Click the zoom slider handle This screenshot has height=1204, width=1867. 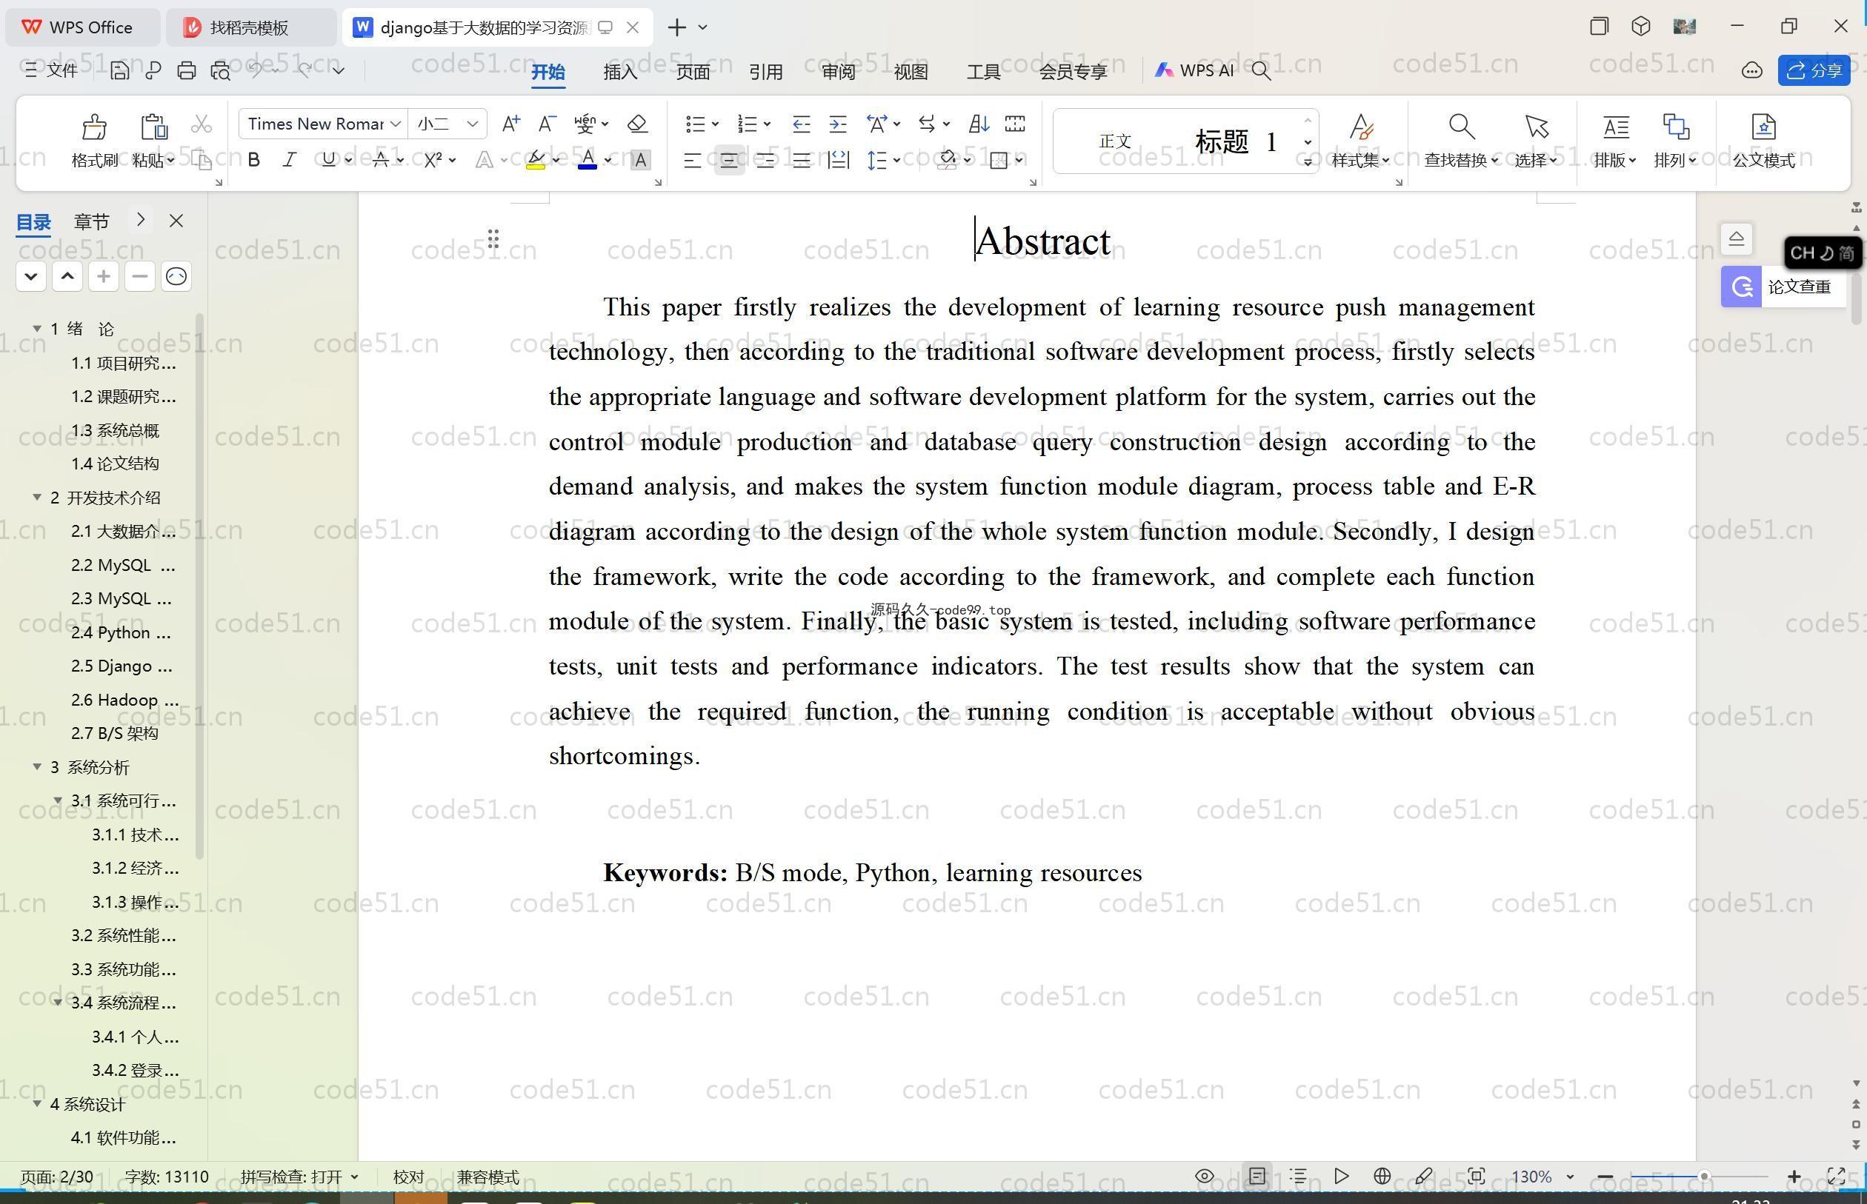tap(1703, 1176)
